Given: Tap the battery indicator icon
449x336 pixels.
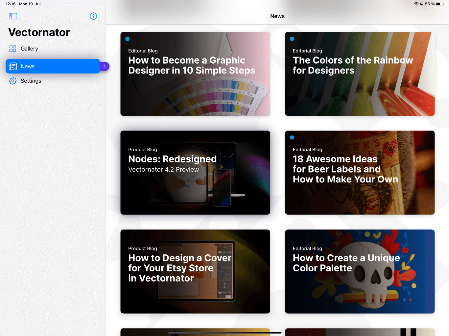Looking at the screenshot, I should (440, 4).
